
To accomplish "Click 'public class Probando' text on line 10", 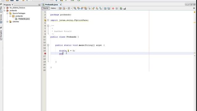I will 63,37.
